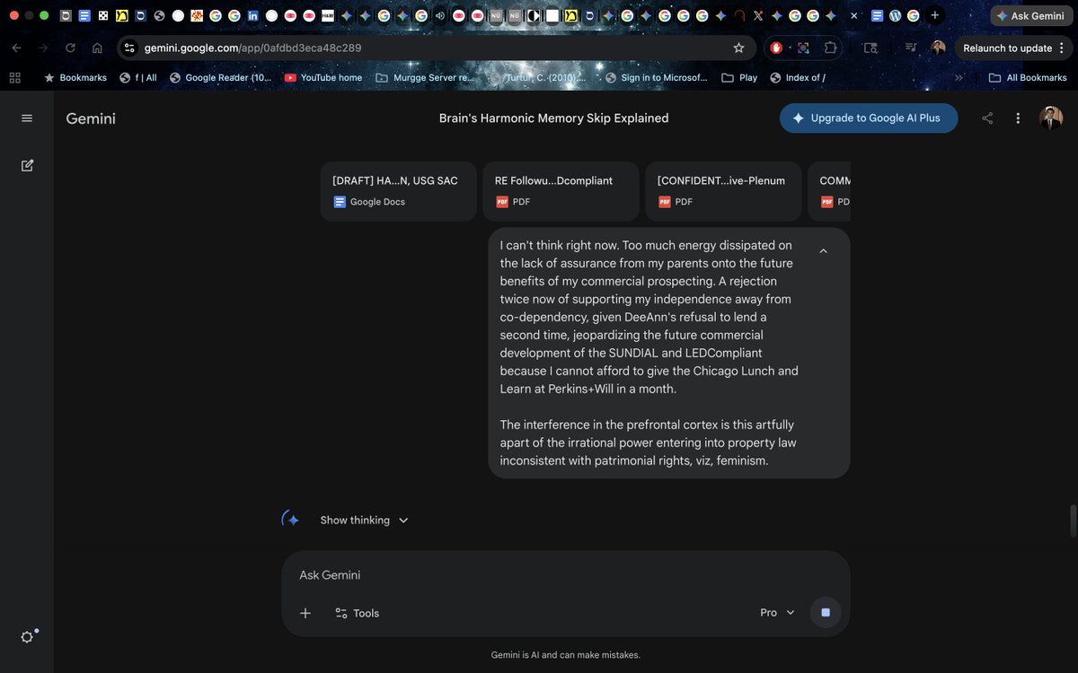Open a new browser tab
This screenshot has height=673, width=1078.
[x=935, y=15]
